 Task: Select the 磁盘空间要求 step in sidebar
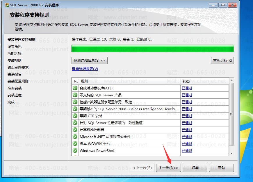(x=18, y=67)
